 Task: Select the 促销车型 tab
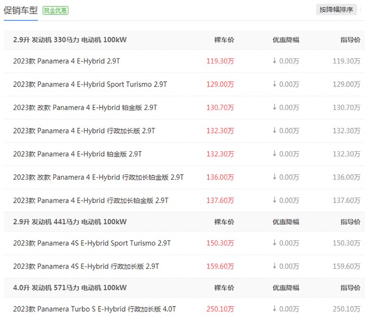coord(20,10)
